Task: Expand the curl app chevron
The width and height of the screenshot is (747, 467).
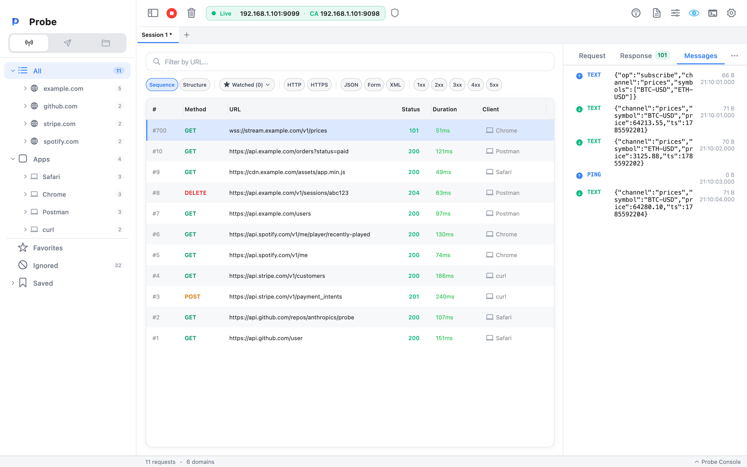Action: pos(25,230)
